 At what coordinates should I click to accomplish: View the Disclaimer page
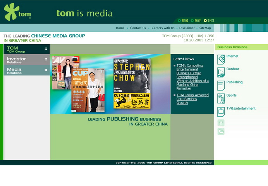tap(187, 28)
